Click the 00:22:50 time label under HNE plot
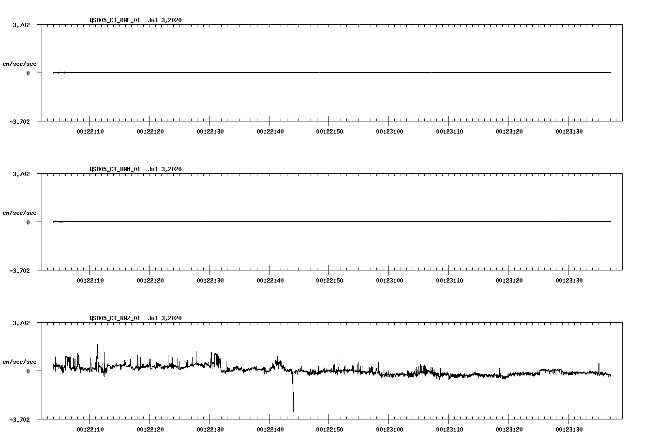657x447 pixels. (329, 132)
